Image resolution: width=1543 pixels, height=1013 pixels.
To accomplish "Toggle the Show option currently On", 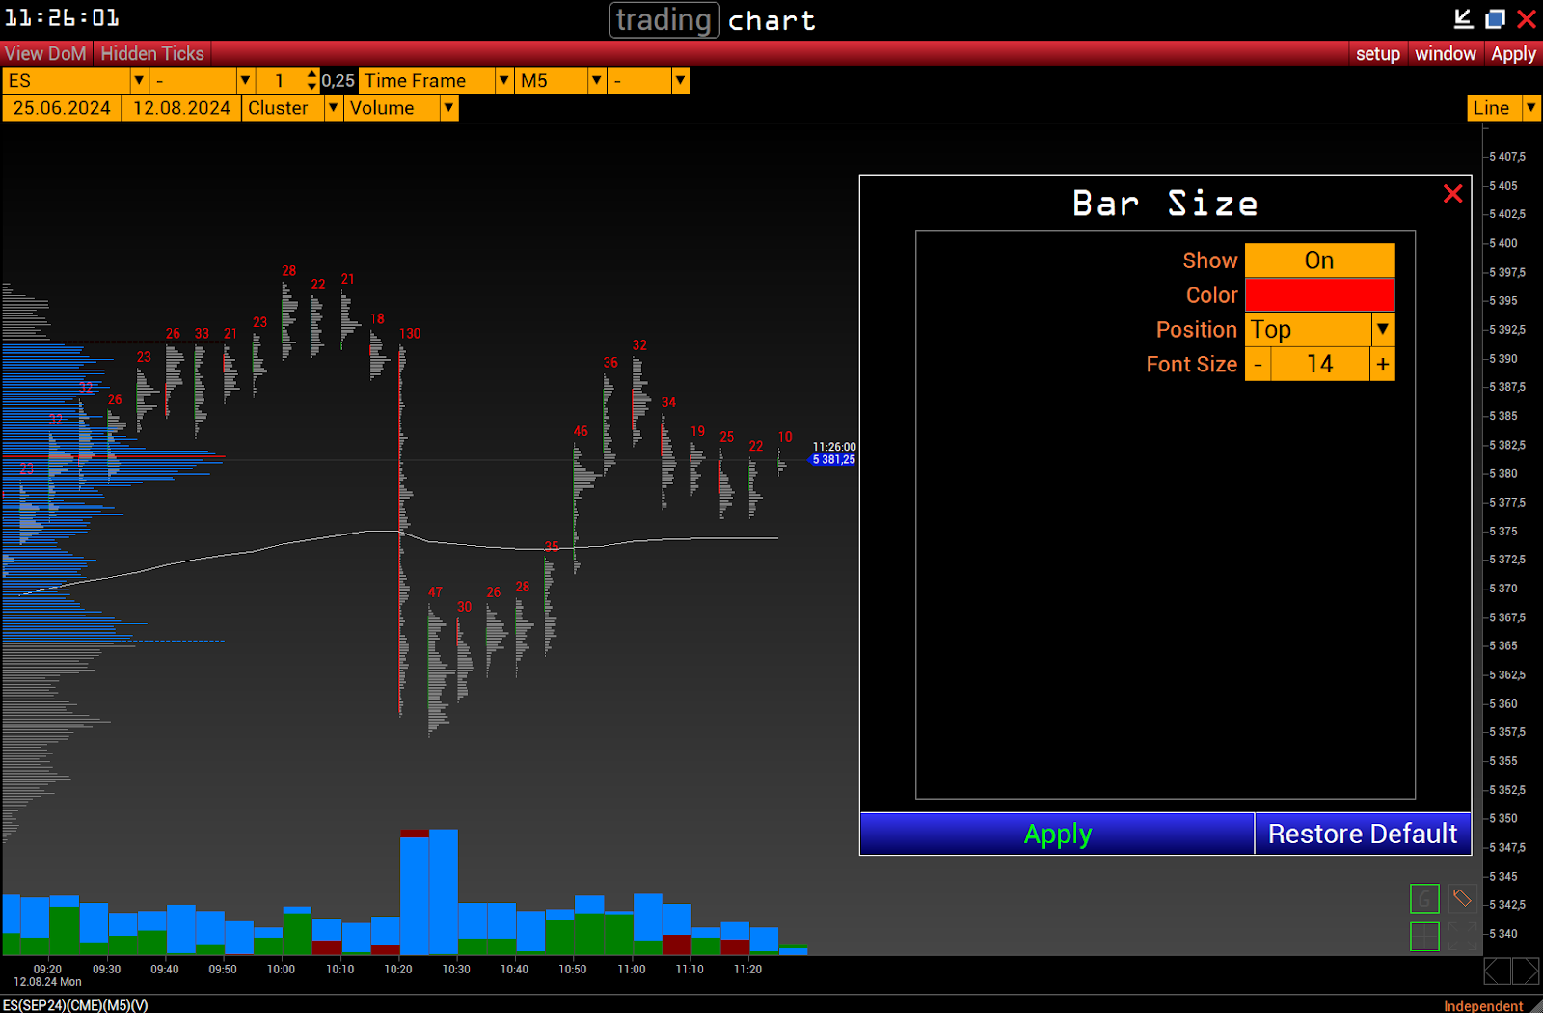I will click(x=1318, y=260).
